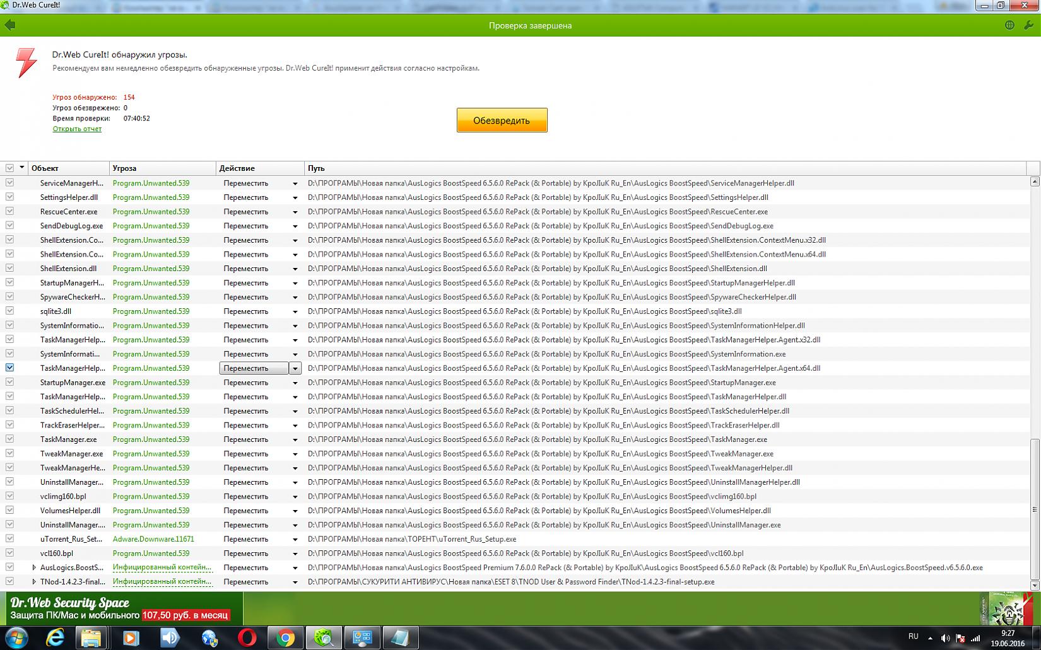Viewport: 1041px width, 650px height.
Task: Toggle the checkbox for sqlite3.dll
Action: [9, 311]
